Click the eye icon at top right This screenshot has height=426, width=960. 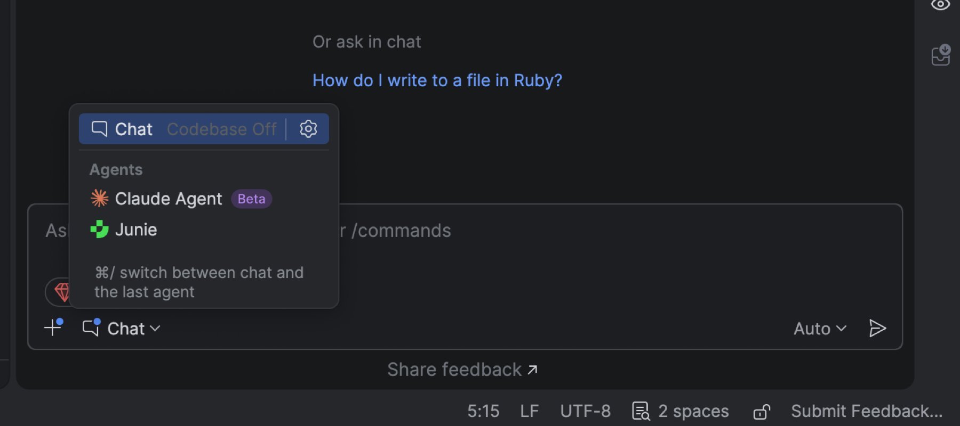click(940, 5)
